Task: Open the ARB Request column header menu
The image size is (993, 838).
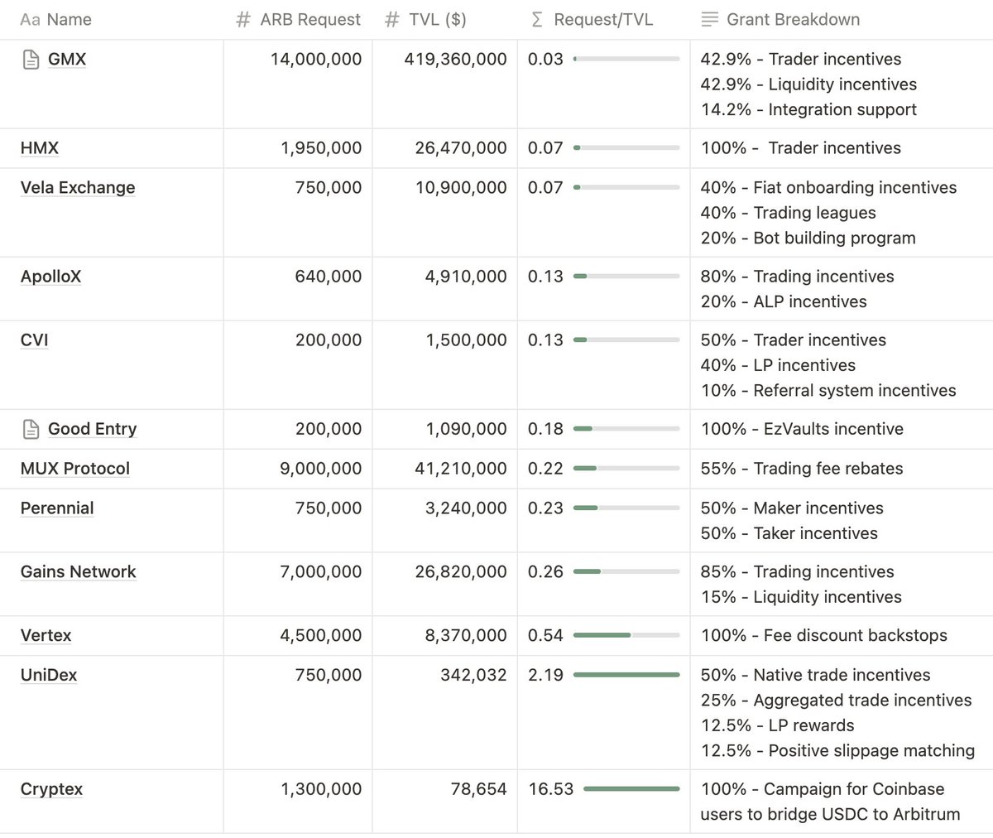Action: pyautogui.click(x=298, y=20)
